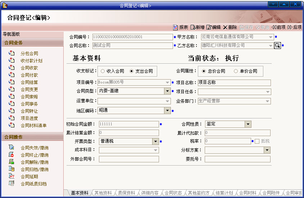This screenshot has width=304, height=198.
Task: Click the 新增 new record icon
Action: (x=193, y=27)
